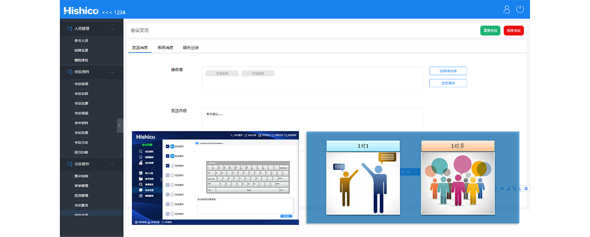The image size is (590, 237).
Task: Collapse the 人员管理 menu chevron
Action: click(x=112, y=29)
